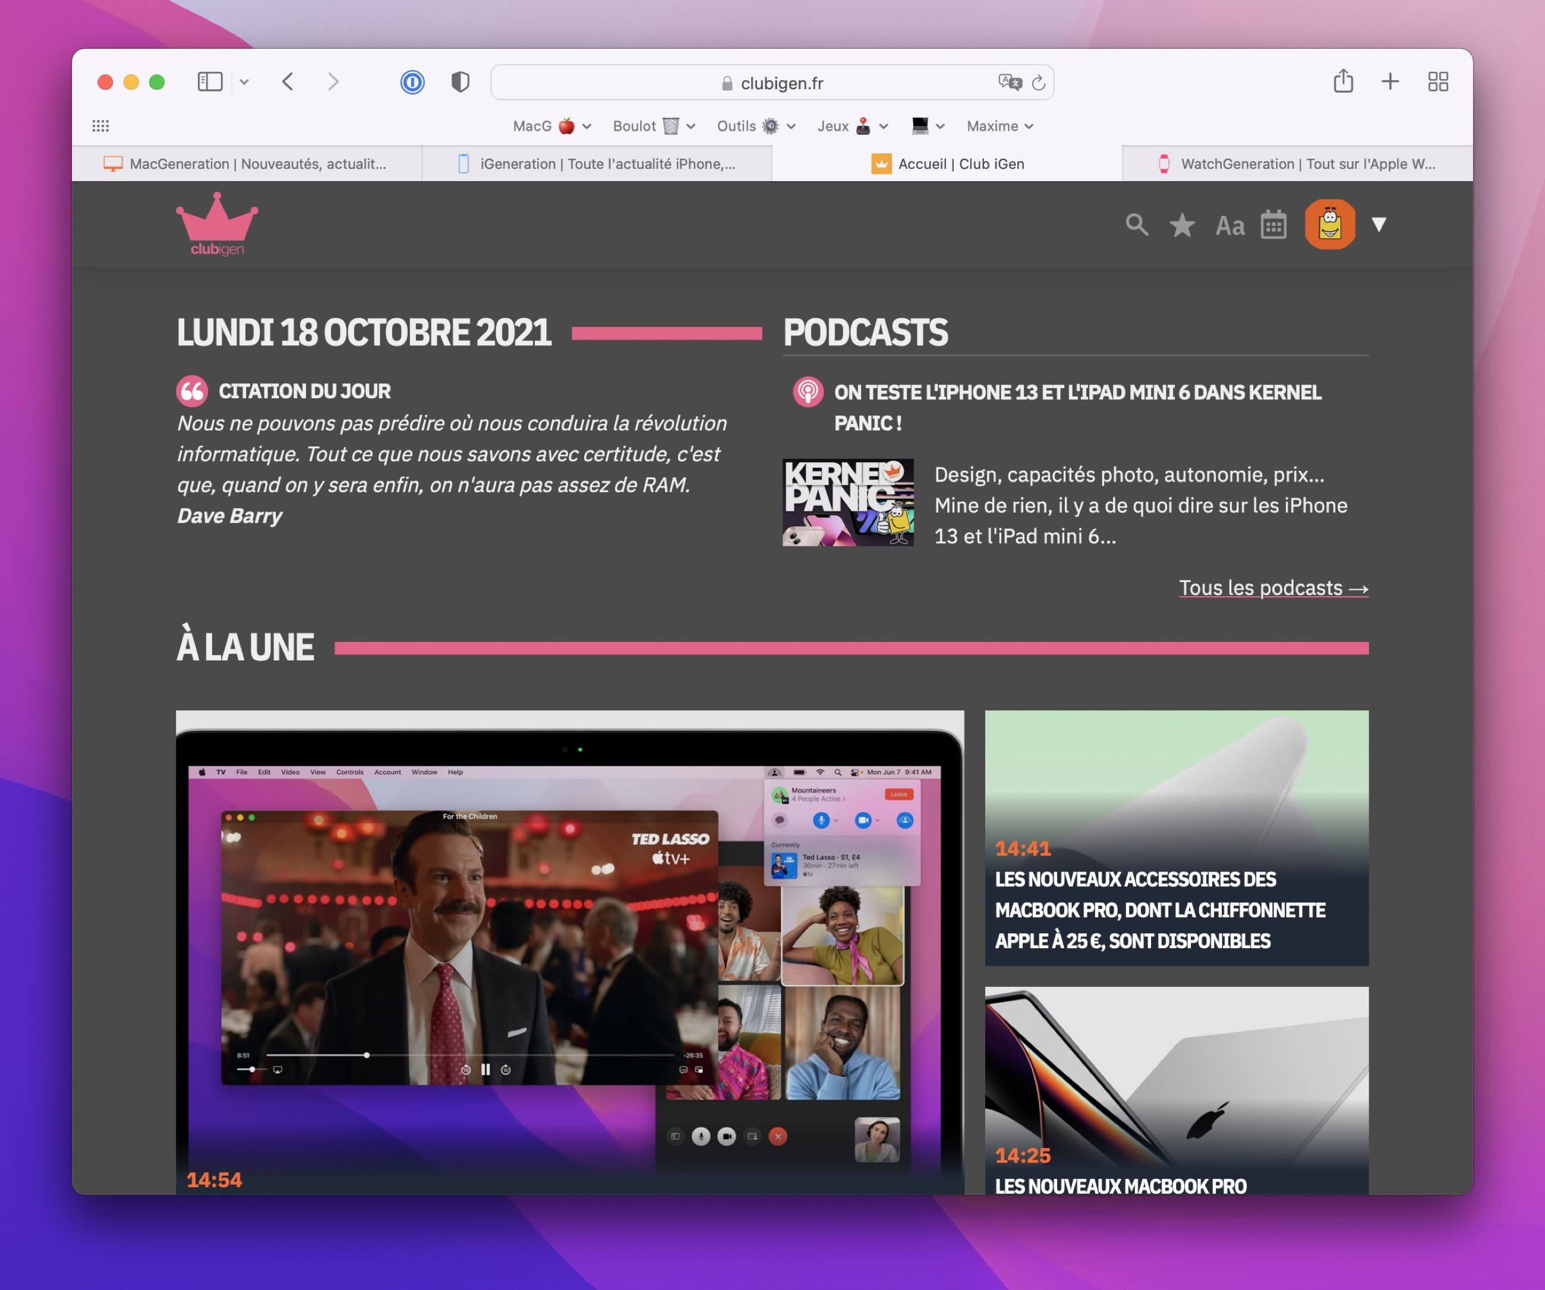Open a new tab
The width and height of the screenshot is (1545, 1290).
[x=1390, y=81]
